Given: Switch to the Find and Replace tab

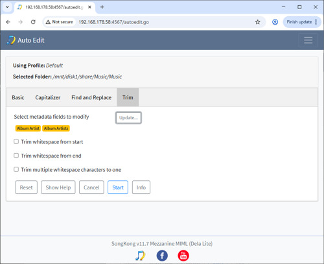Looking at the screenshot, I should pos(91,97).
